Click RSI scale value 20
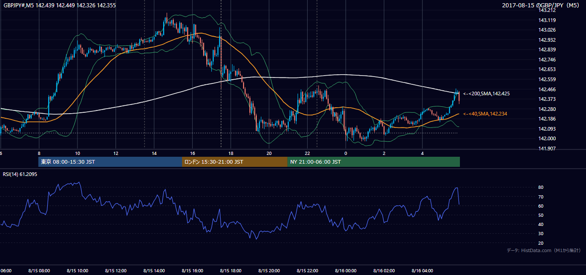Viewport: 586px width, 275px height. pos(541,243)
